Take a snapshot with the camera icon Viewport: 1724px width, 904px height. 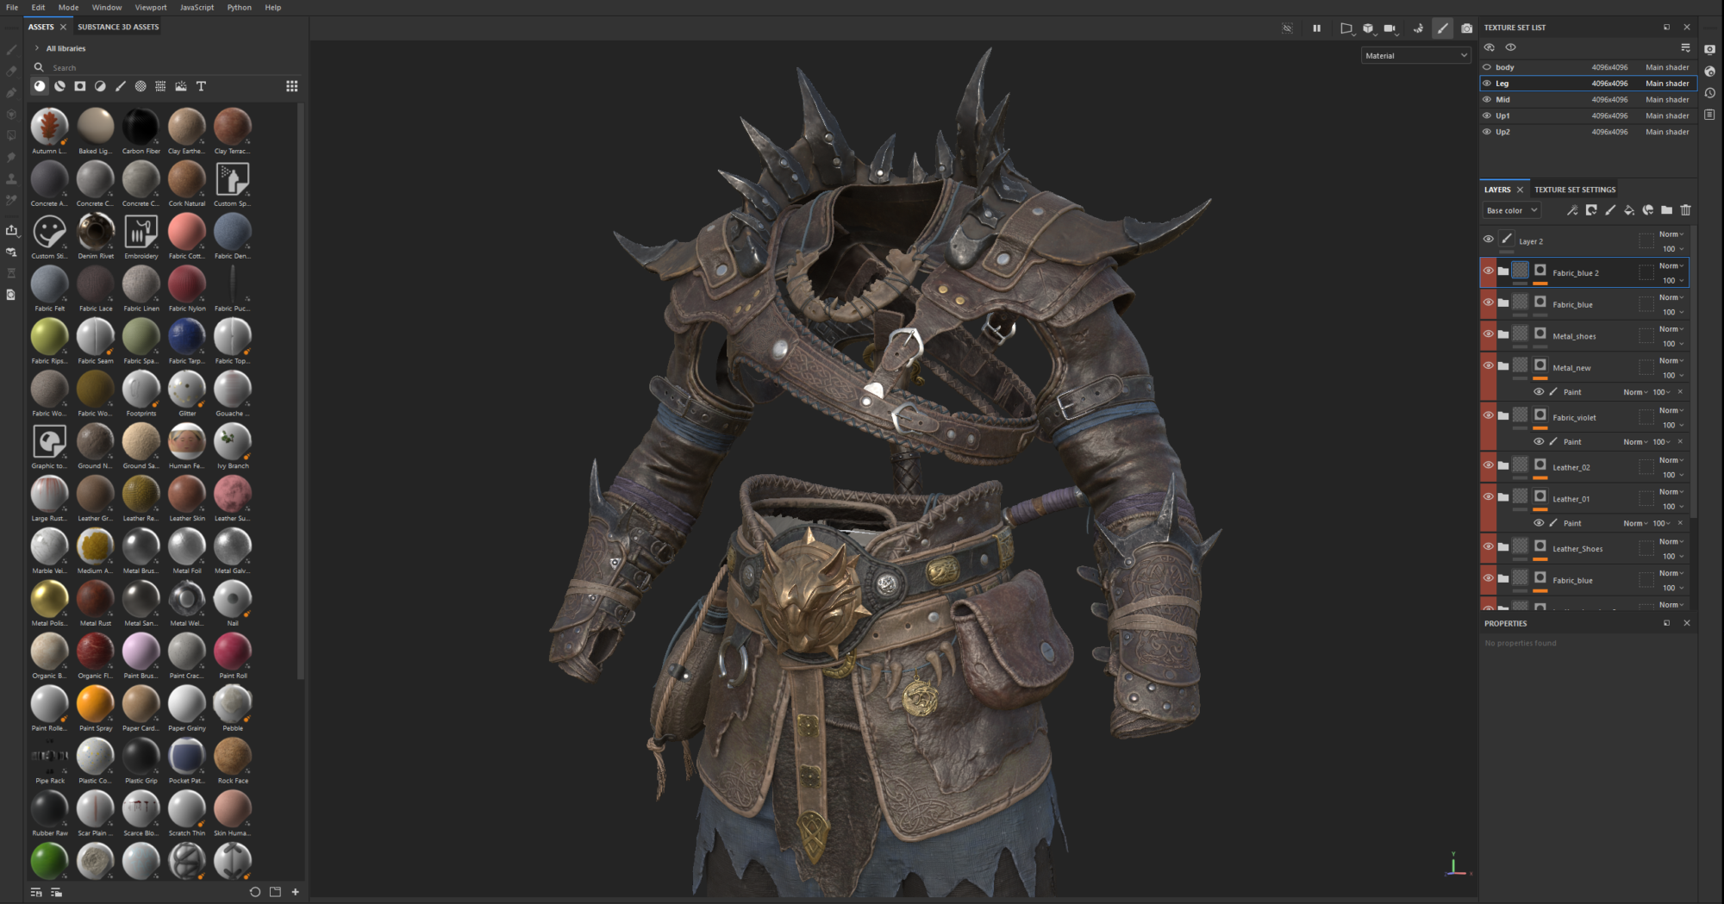[x=1467, y=28]
